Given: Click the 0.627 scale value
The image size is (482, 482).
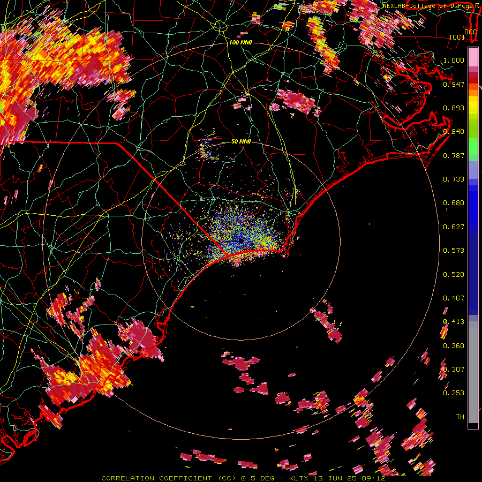Looking at the screenshot, I should click(454, 227).
